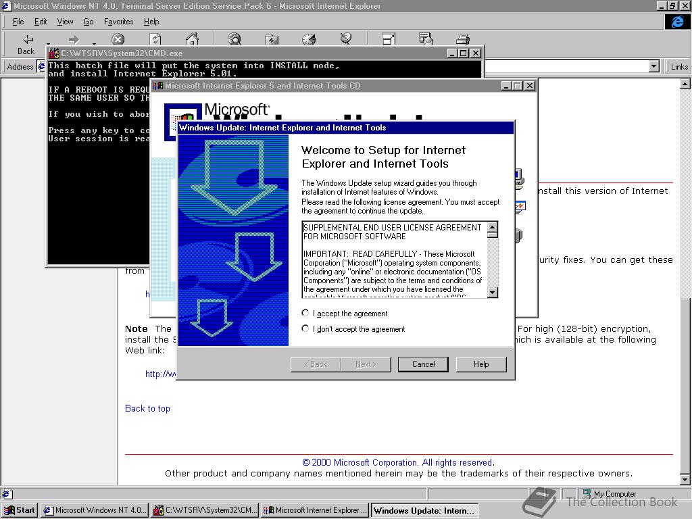The image size is (692, 519).
Task: Click browser page scrollbar down arrow
Action: tap(685, 479)
